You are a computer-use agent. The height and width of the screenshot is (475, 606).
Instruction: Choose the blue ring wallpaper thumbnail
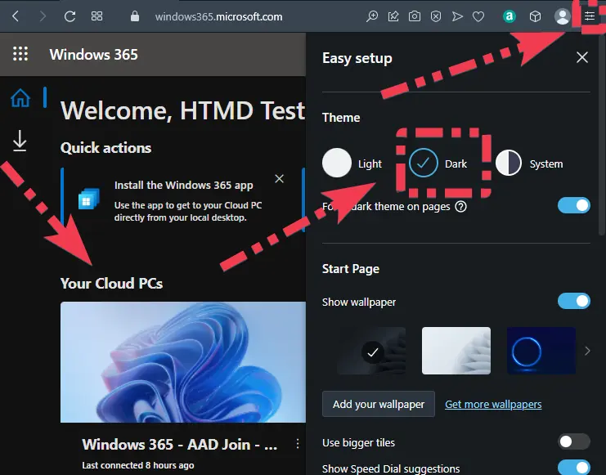[x=541, y=351]
